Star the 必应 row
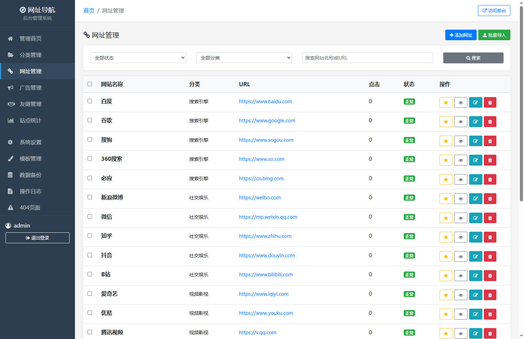Viewport: 524px width, 339px height. 446,180
